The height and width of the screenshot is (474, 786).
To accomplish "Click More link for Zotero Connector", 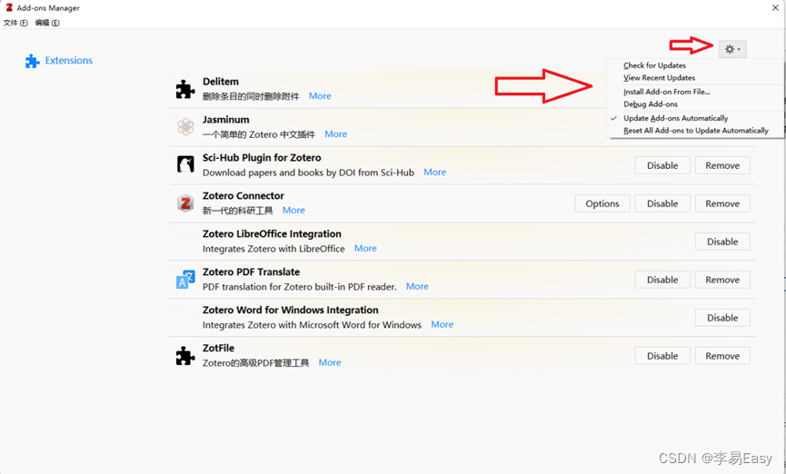I will point(294,210).
